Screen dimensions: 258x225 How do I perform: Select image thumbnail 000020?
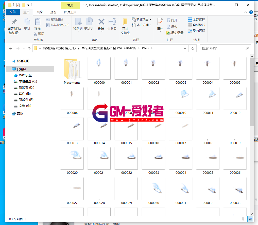(x=72, y=161)
